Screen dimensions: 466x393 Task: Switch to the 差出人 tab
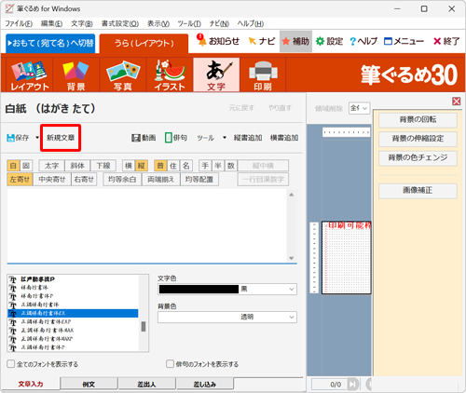pyautogui.click(x=146, y=384)
